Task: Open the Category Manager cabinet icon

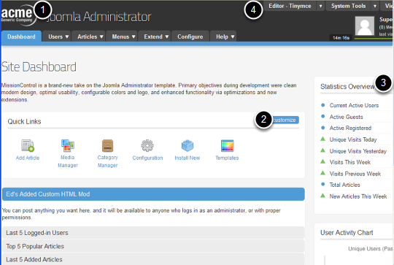Action: point(107,145)
